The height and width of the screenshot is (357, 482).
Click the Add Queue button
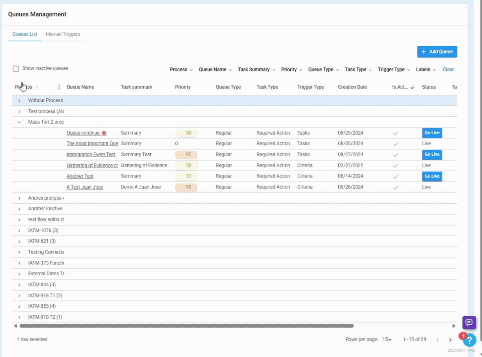point(437,52)
